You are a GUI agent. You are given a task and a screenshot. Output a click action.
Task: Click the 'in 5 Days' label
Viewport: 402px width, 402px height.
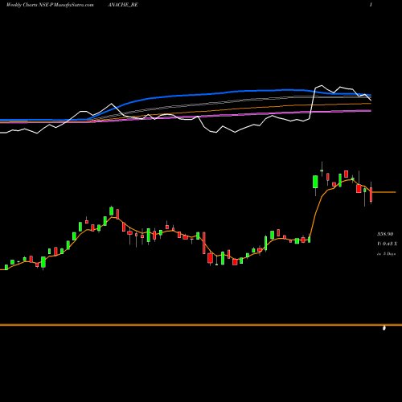[x=386, y=253]
